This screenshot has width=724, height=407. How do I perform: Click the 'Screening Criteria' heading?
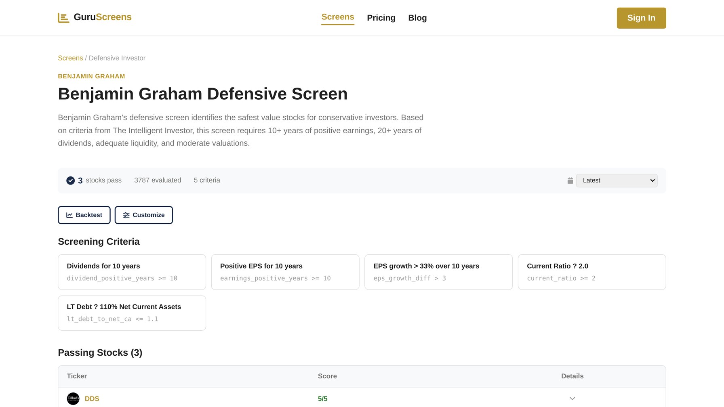pyautogui.click(x=99, y=241)
